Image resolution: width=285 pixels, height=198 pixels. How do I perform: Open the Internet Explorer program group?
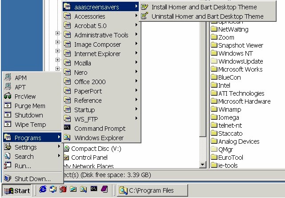(x=101, y=54)
